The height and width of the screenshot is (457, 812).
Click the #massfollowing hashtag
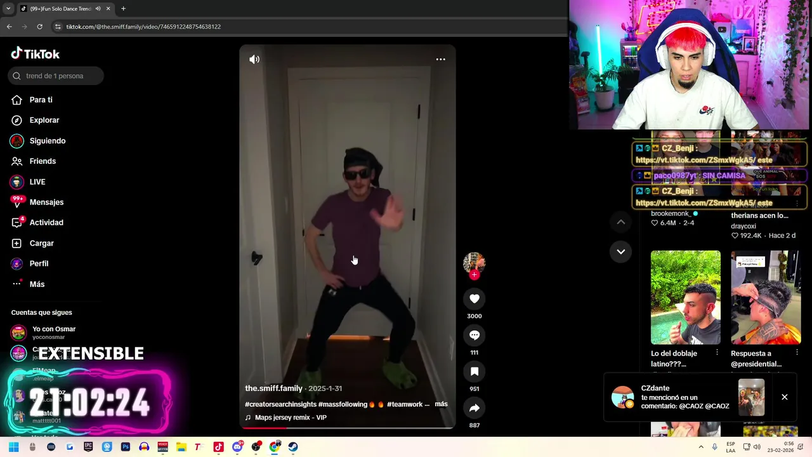pos(343,404)
